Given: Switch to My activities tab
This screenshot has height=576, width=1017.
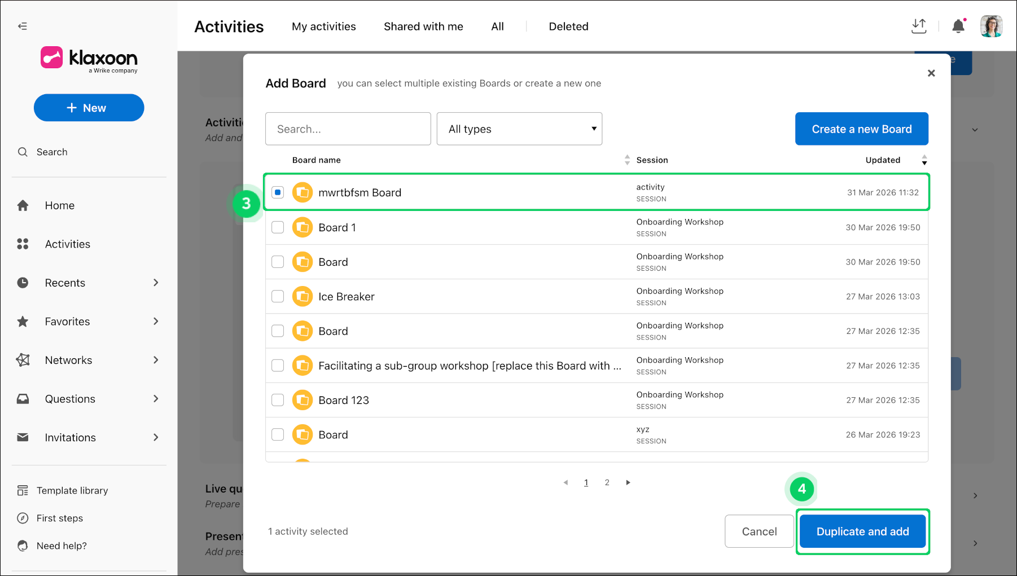Looking at the screenshot, I should [324, 27].
